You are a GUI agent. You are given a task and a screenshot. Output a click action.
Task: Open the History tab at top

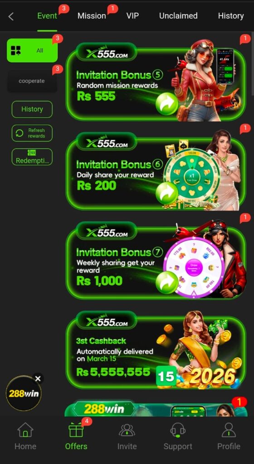pos(231,16)
